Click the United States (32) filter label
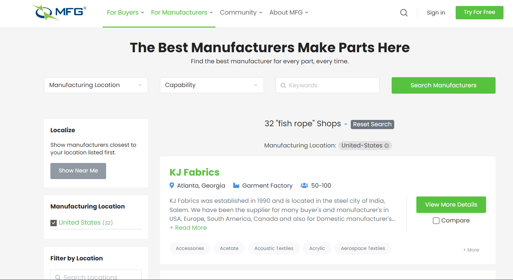Image resolution: width=513 pixels, height=280 pixels. point(86,223)
